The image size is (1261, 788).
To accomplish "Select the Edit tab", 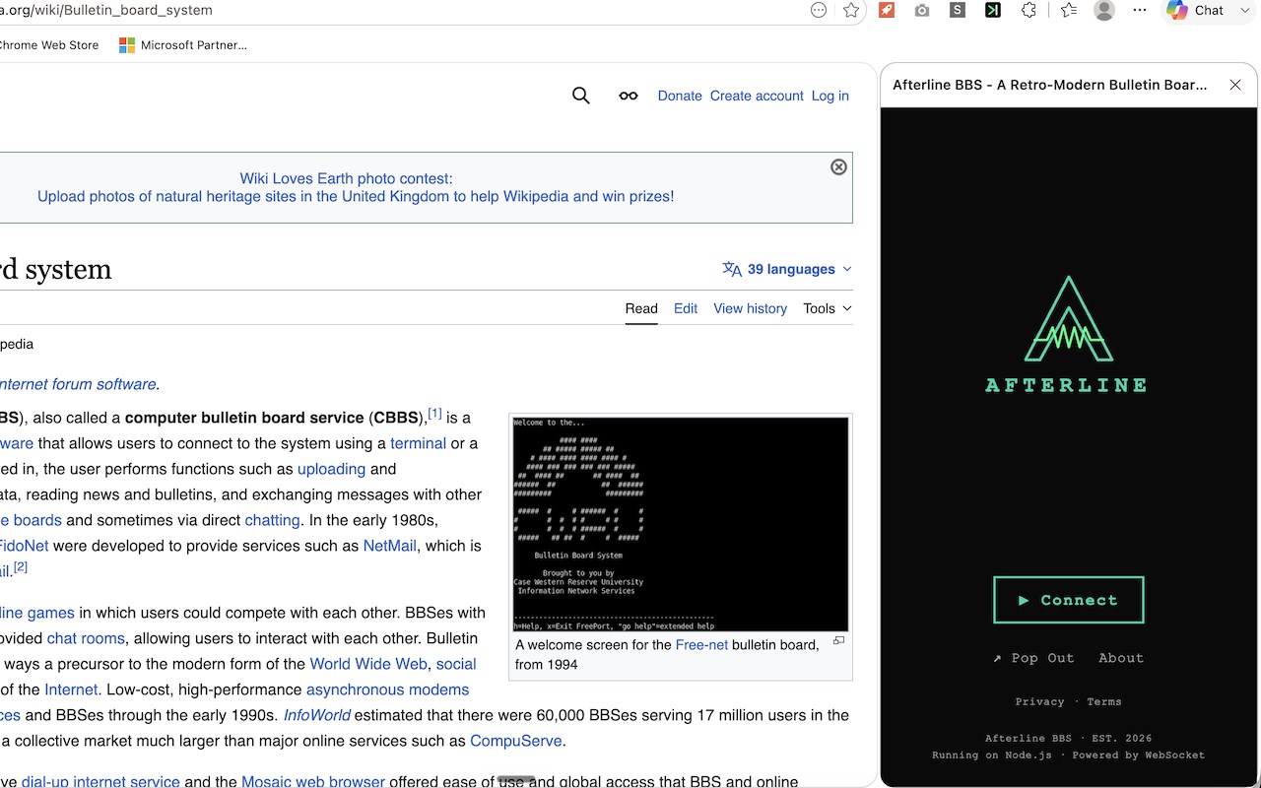I will [686, 308].
